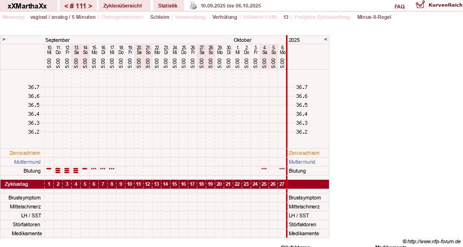
Task: Open the Statistik tab
Action: pos(168,6)
